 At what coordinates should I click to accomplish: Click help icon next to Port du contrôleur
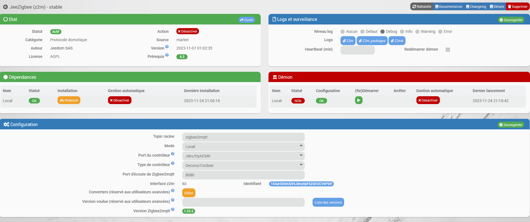point(173,154)
